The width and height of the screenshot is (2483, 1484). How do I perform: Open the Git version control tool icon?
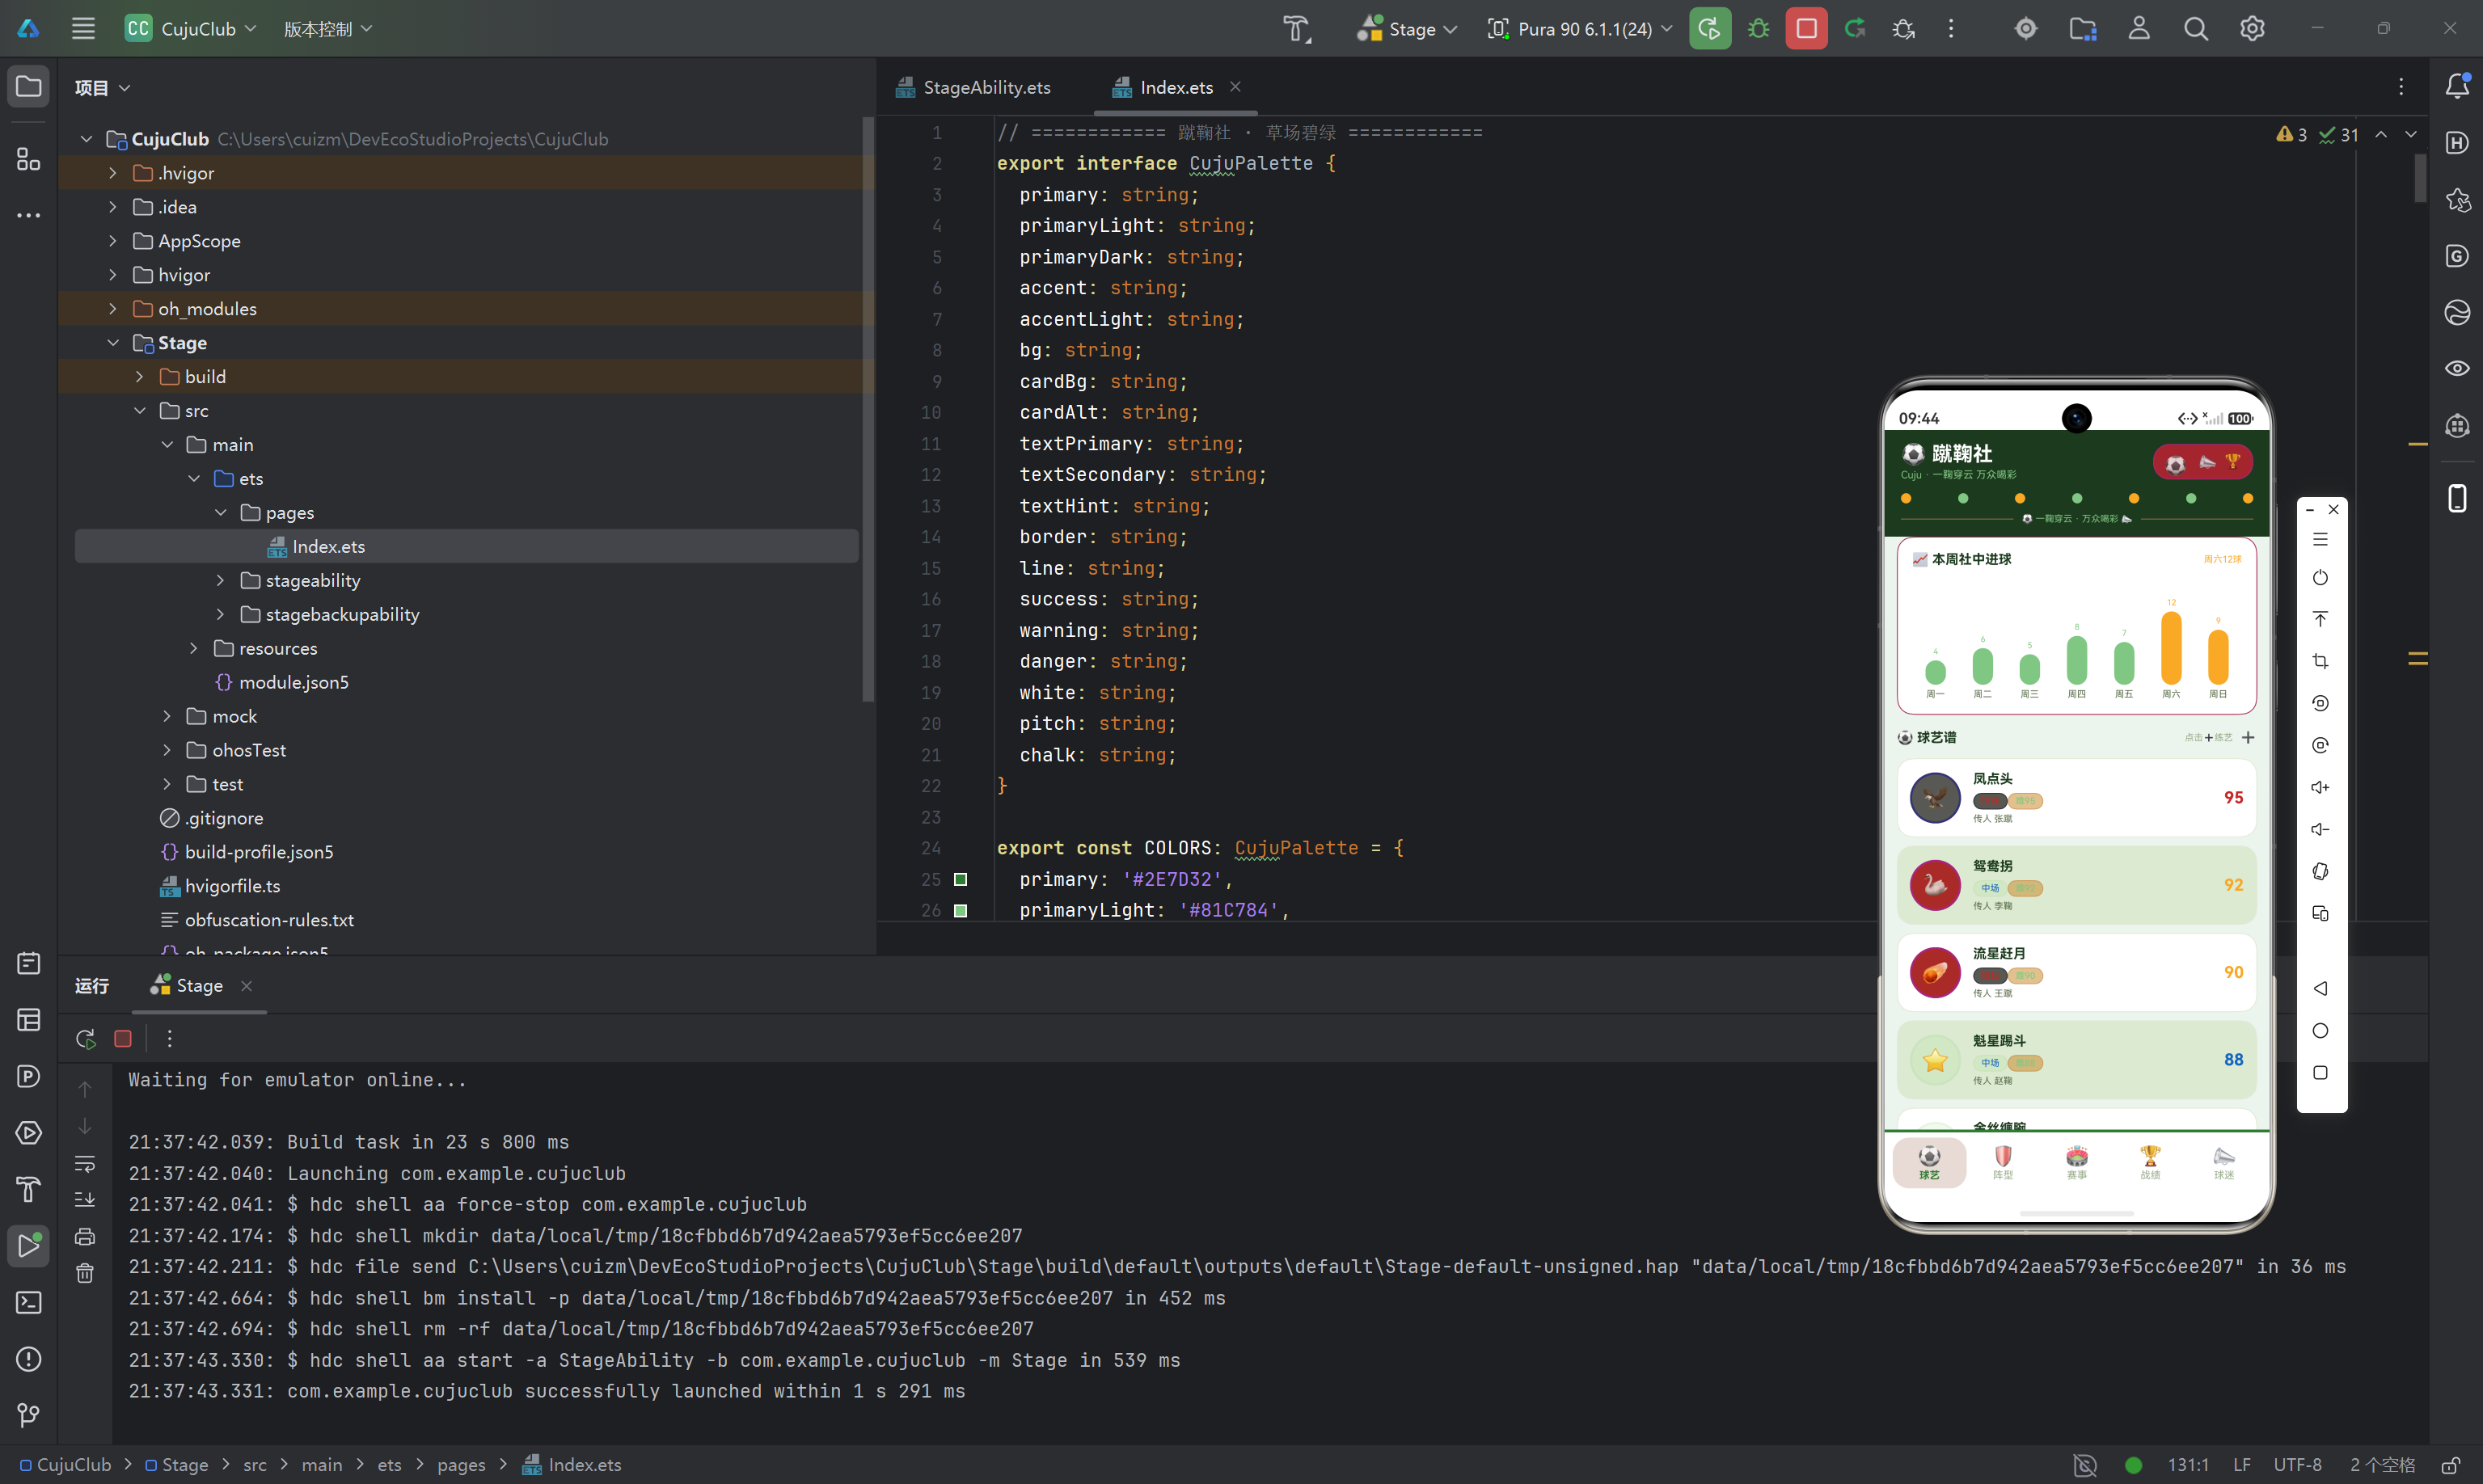(28, 1416)
